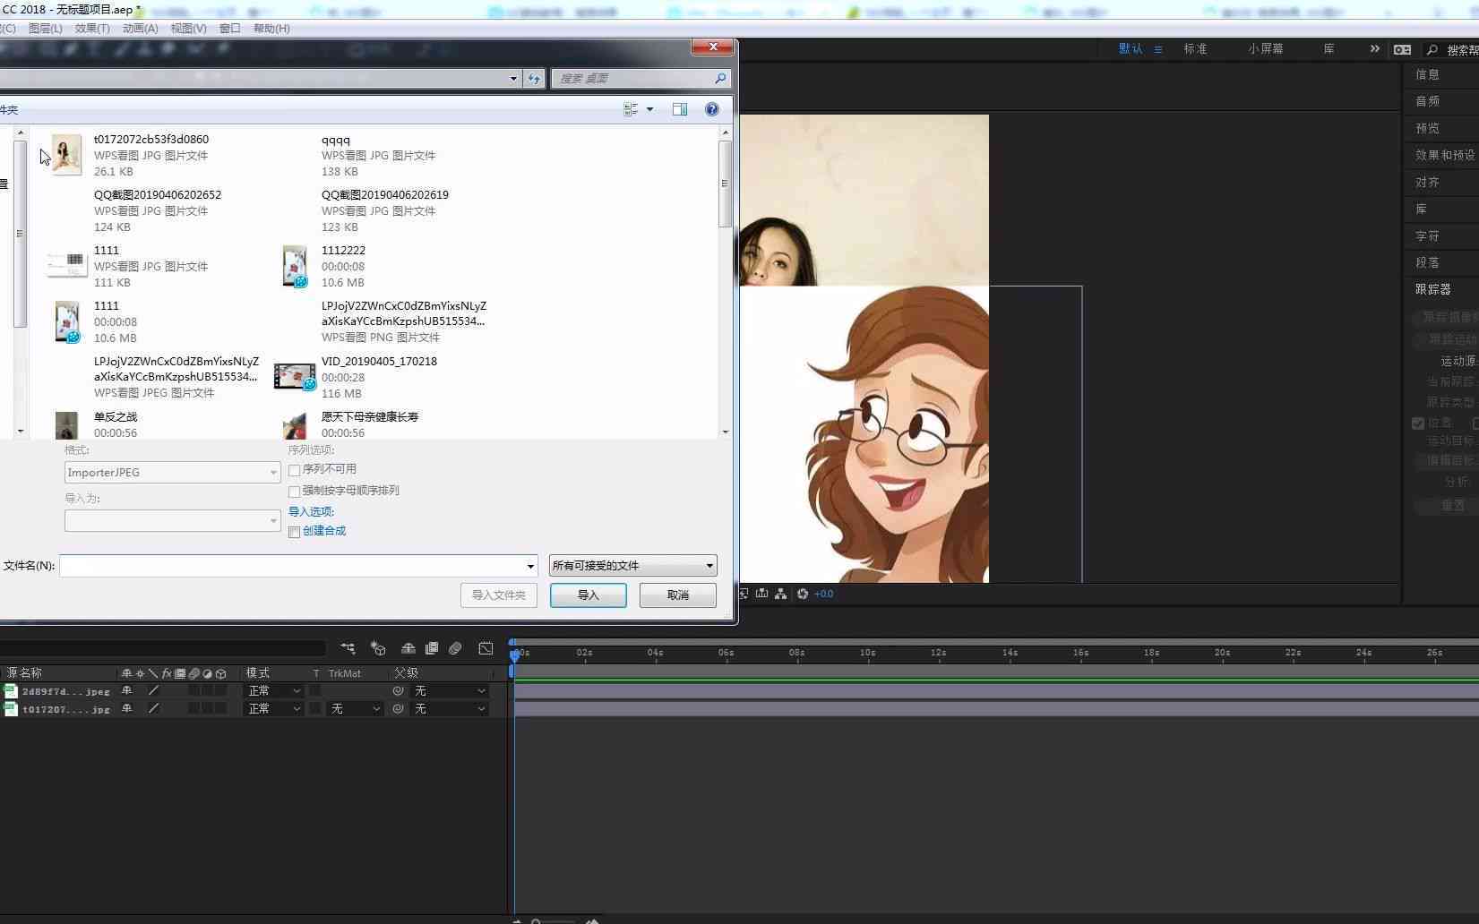This screenshot has width=1479, height=924.
Task: Toggle shy switch for the t017207 layer
Action: click(126, 709)
